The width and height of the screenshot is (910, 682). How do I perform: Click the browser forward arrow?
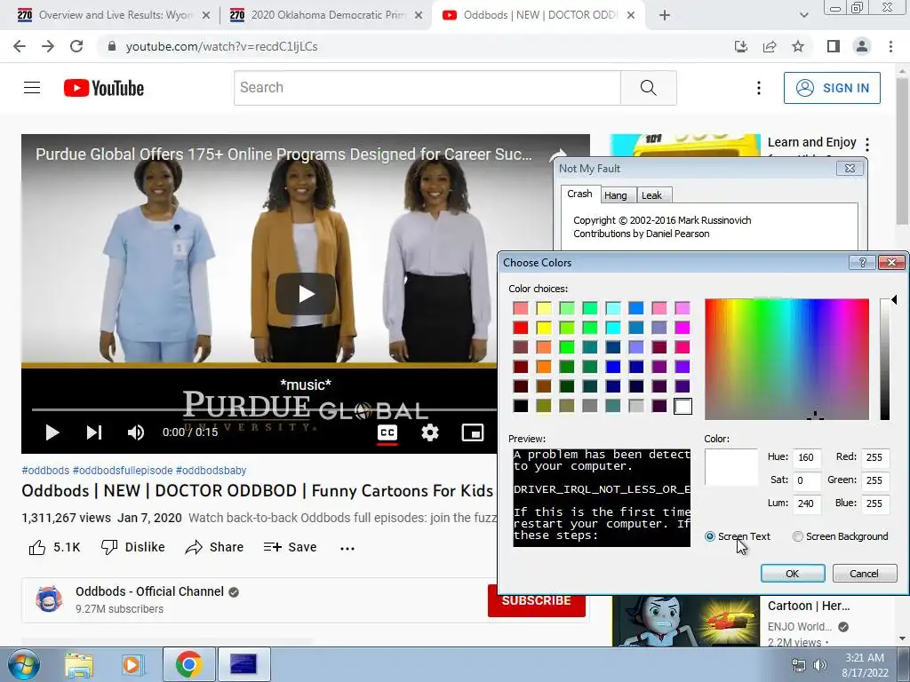(48, 46)
